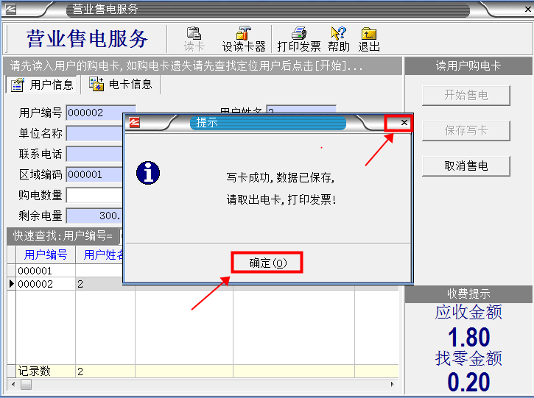Close the 提示 dialog with X button
Screen dimensions: 534x398
coord(404,123)
